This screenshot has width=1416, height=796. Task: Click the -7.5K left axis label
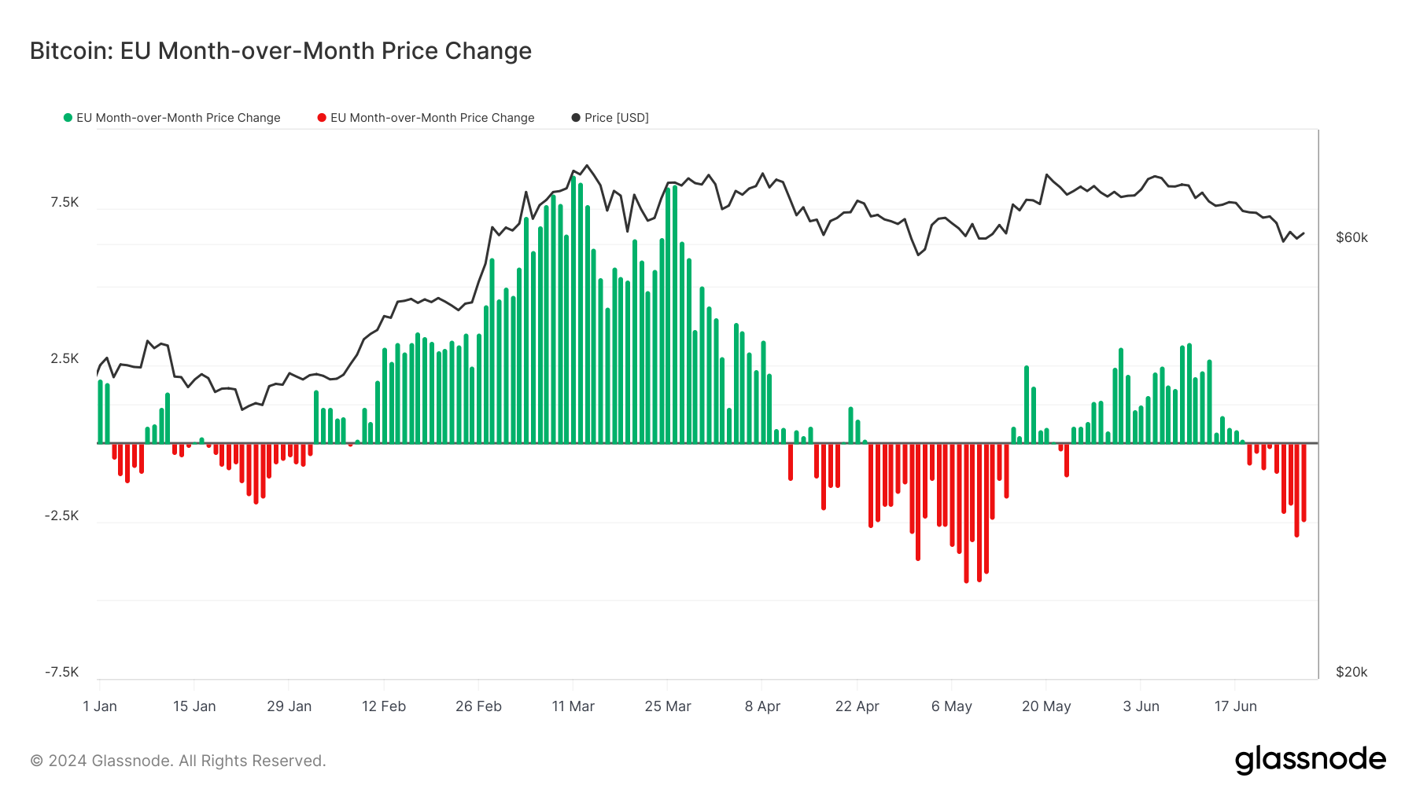[x=62, y=672]
